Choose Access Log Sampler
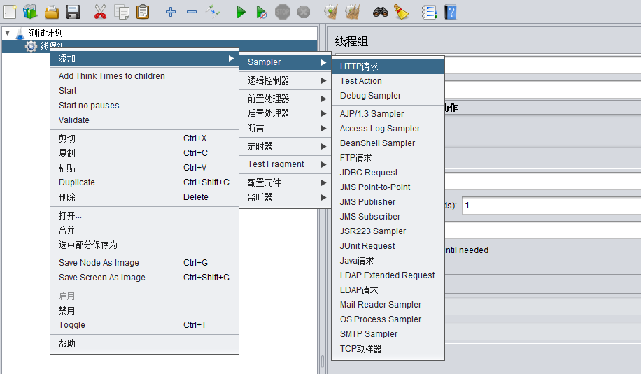The height and width of the screenshot is (374, 641). [388, 128]
